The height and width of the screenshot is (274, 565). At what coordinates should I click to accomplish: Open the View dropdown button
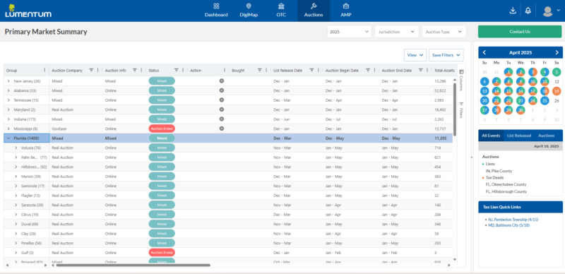[x=415, y=55]
